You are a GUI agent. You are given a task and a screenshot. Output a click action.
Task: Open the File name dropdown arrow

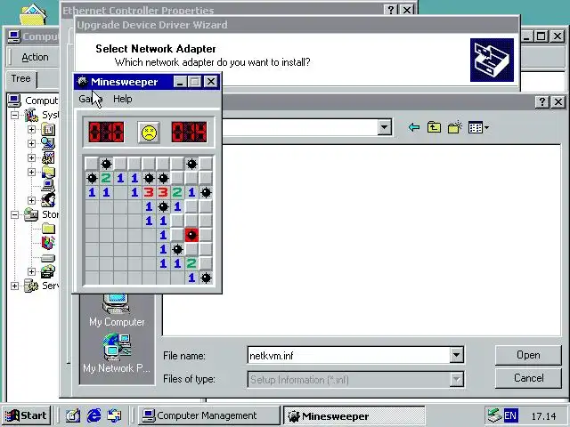click(456, 355)
